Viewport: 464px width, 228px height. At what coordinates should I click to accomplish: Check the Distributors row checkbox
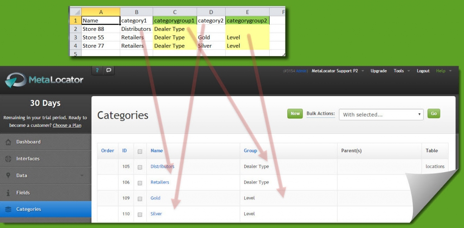tap(140, 167)
